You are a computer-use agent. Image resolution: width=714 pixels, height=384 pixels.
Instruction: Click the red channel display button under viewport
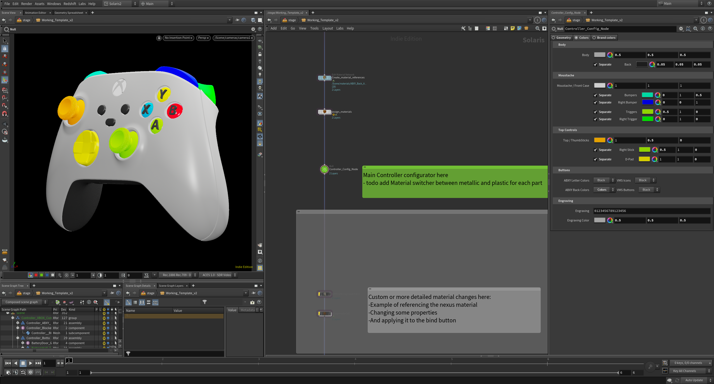pos(36,275)
